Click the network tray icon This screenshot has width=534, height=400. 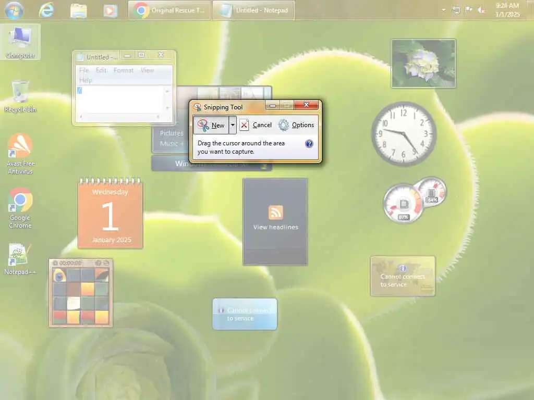coord(456,10)
